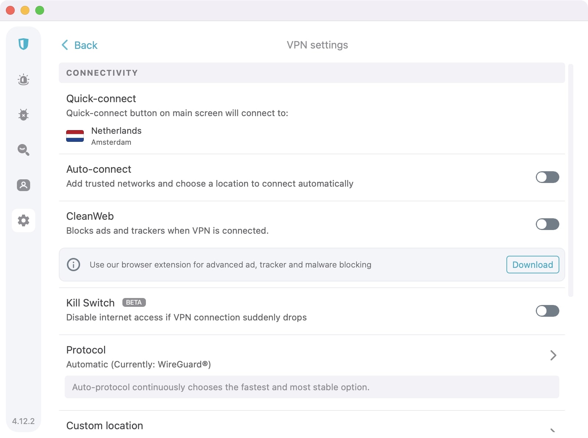Select the Search magnifier icon in sidebar

[x=24, y=150]
